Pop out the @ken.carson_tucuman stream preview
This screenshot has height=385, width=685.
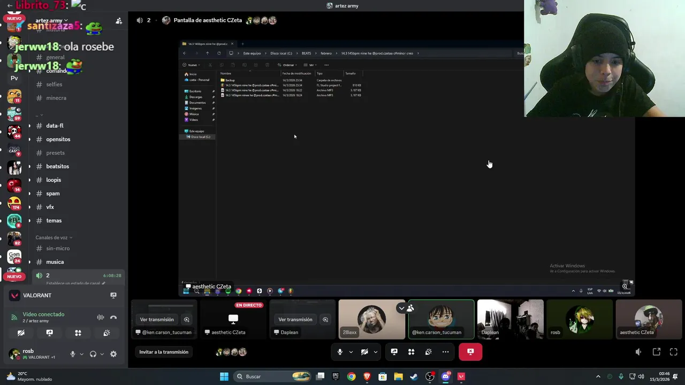(x=186, y=319)
